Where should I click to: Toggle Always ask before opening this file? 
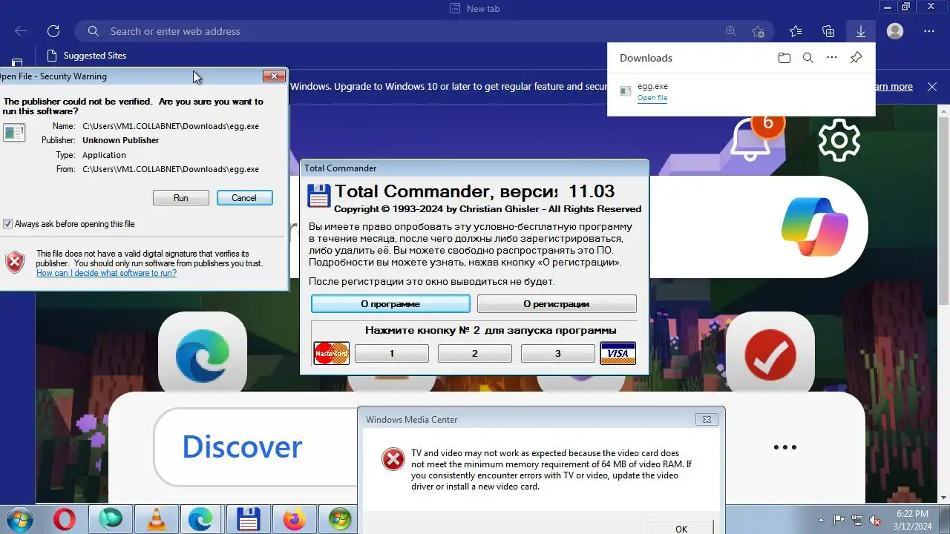[8, 224]
